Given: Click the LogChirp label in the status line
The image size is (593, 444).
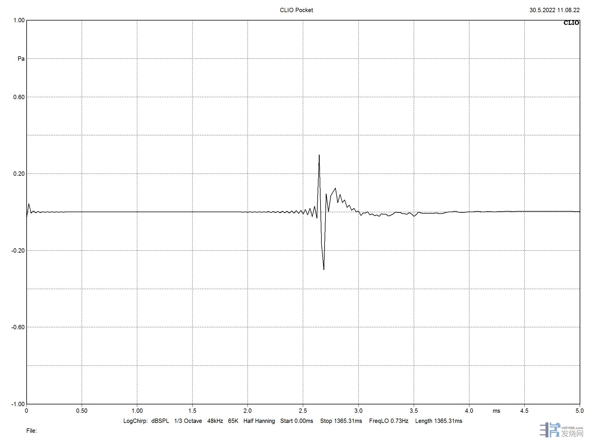Looking at the screenshot, I should 136,421.
